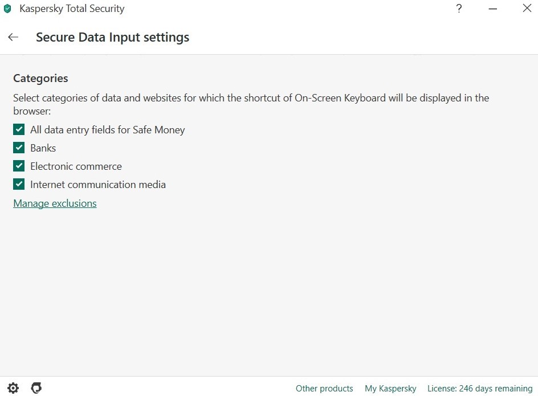Open the Manage exclusions link
Screen dimensions: 538x396
pos(55,203)
